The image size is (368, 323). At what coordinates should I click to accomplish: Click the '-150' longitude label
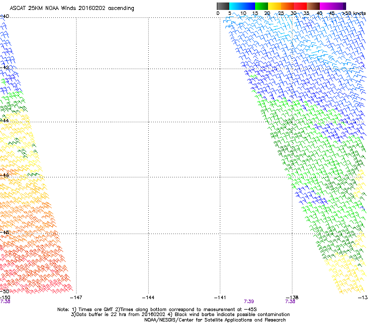(x=5, y=298)
